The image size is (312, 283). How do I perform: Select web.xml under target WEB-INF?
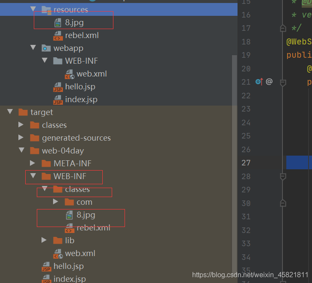pyautogui.click(x=80, y=253)
